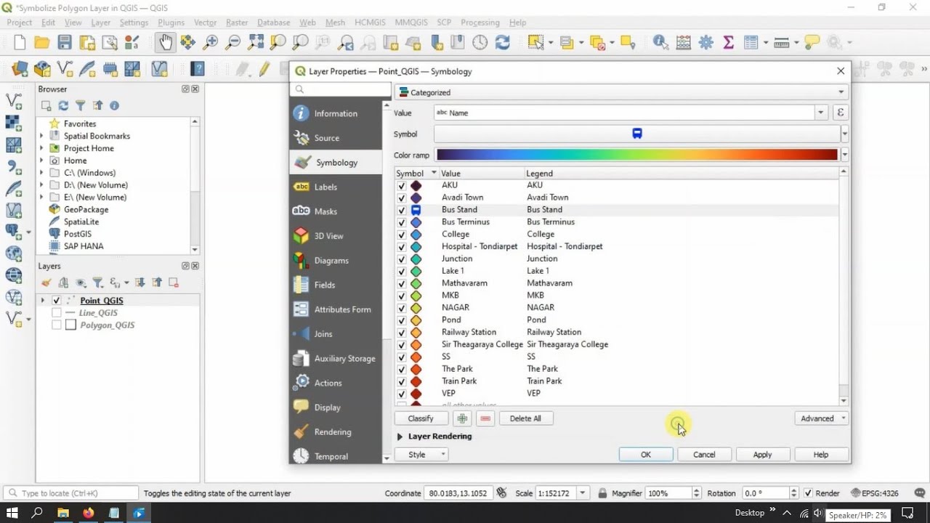Click the Open Project folder icon

42,42
